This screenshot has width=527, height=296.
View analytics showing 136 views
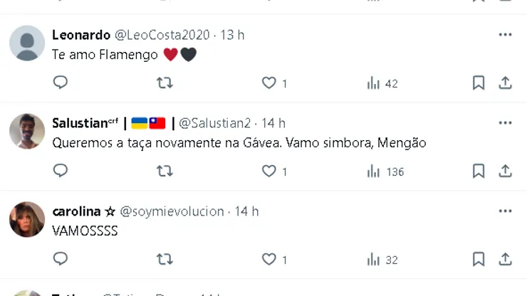(385, 171)
